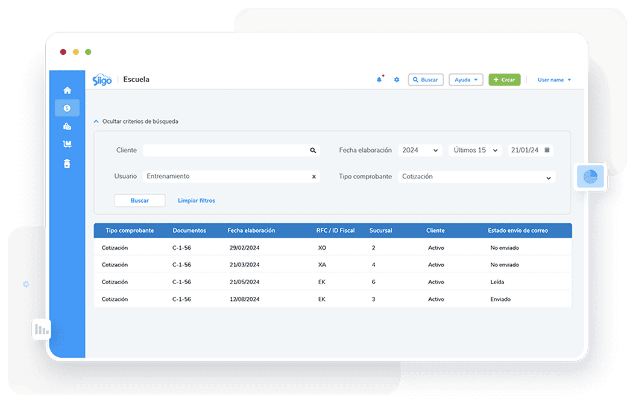Open the Últimos 15 dropdown
633x415 pixels.
[474, 150]
